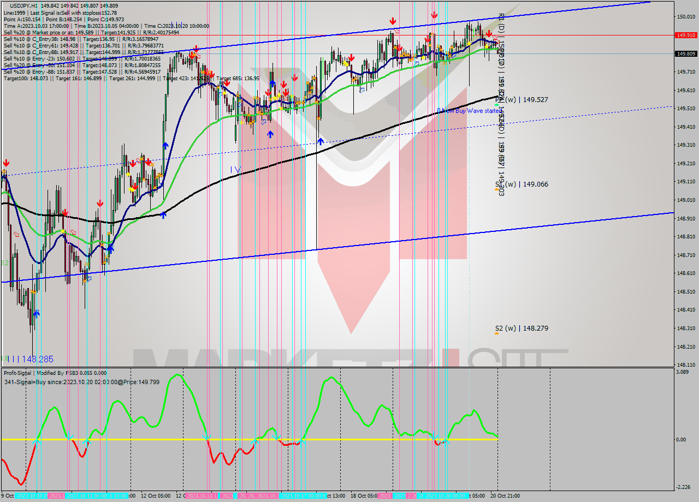Click an orange diamond entry marker mid-chart

[317, 101]
